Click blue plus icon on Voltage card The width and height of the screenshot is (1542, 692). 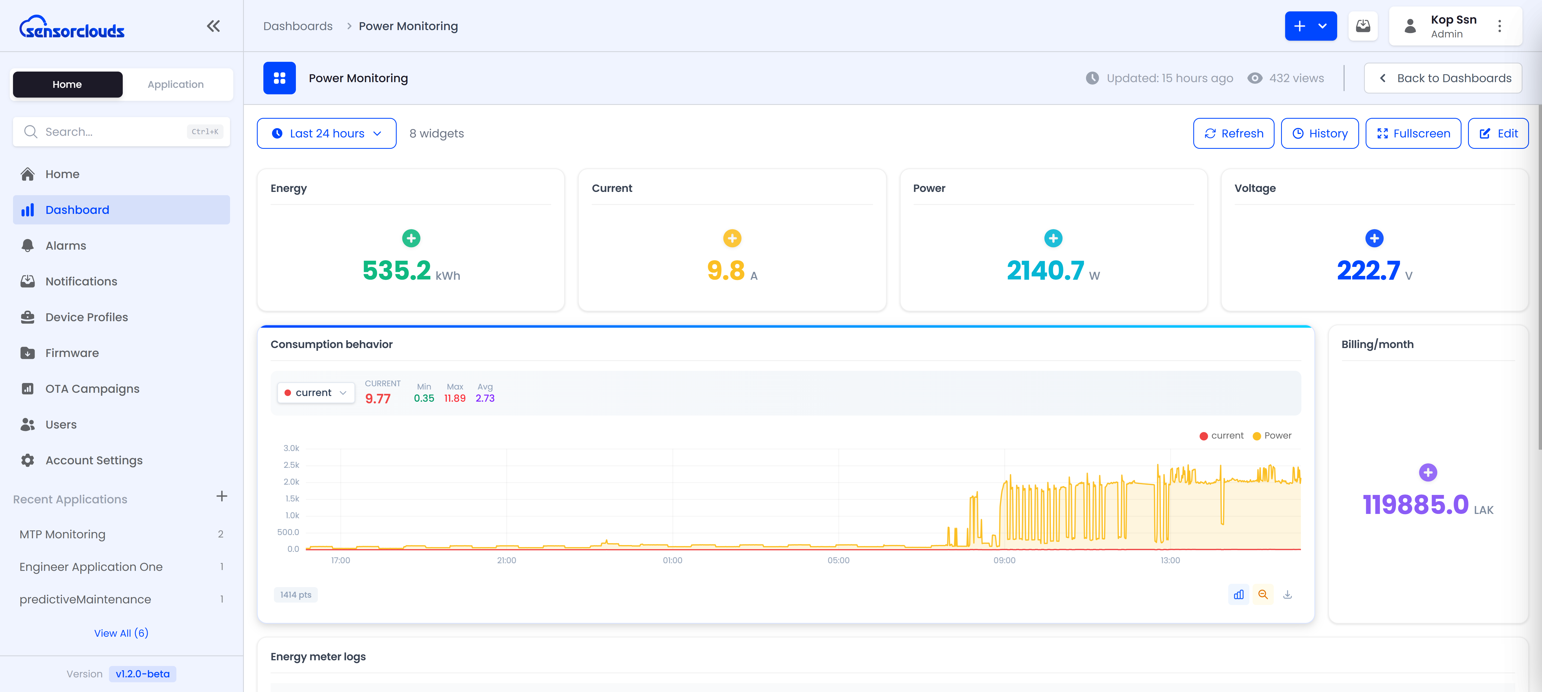pos(1374,238)
